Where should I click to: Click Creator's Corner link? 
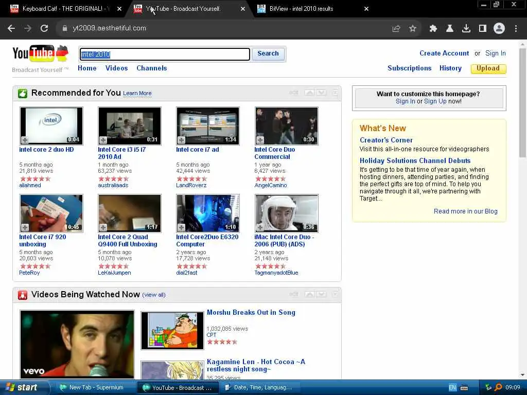click(x=386, y=140)
